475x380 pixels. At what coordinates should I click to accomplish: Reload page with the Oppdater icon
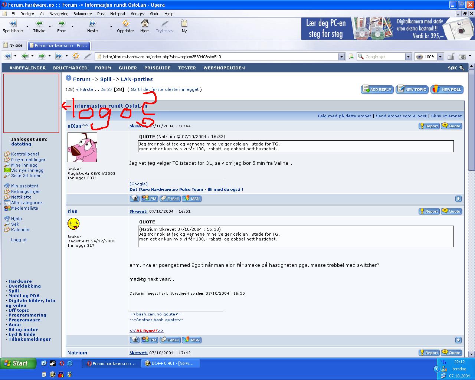[x=125, y=23]
